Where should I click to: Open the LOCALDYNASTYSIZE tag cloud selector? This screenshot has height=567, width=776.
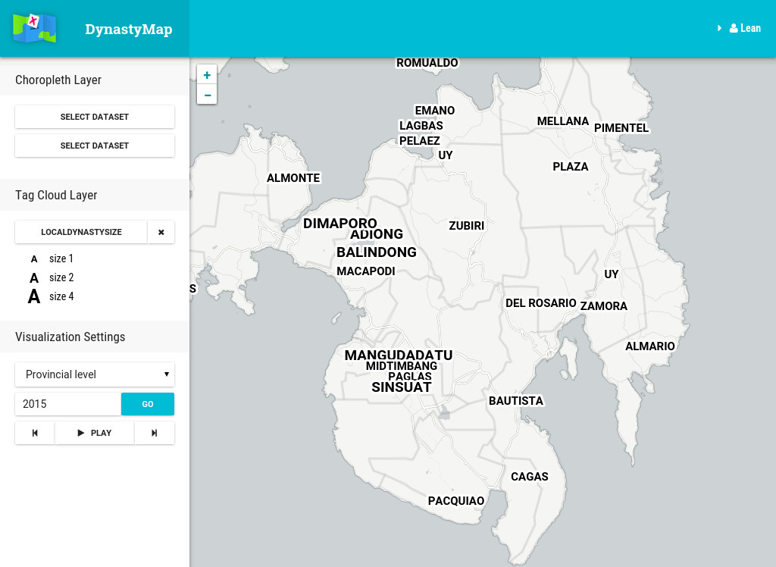80,232
